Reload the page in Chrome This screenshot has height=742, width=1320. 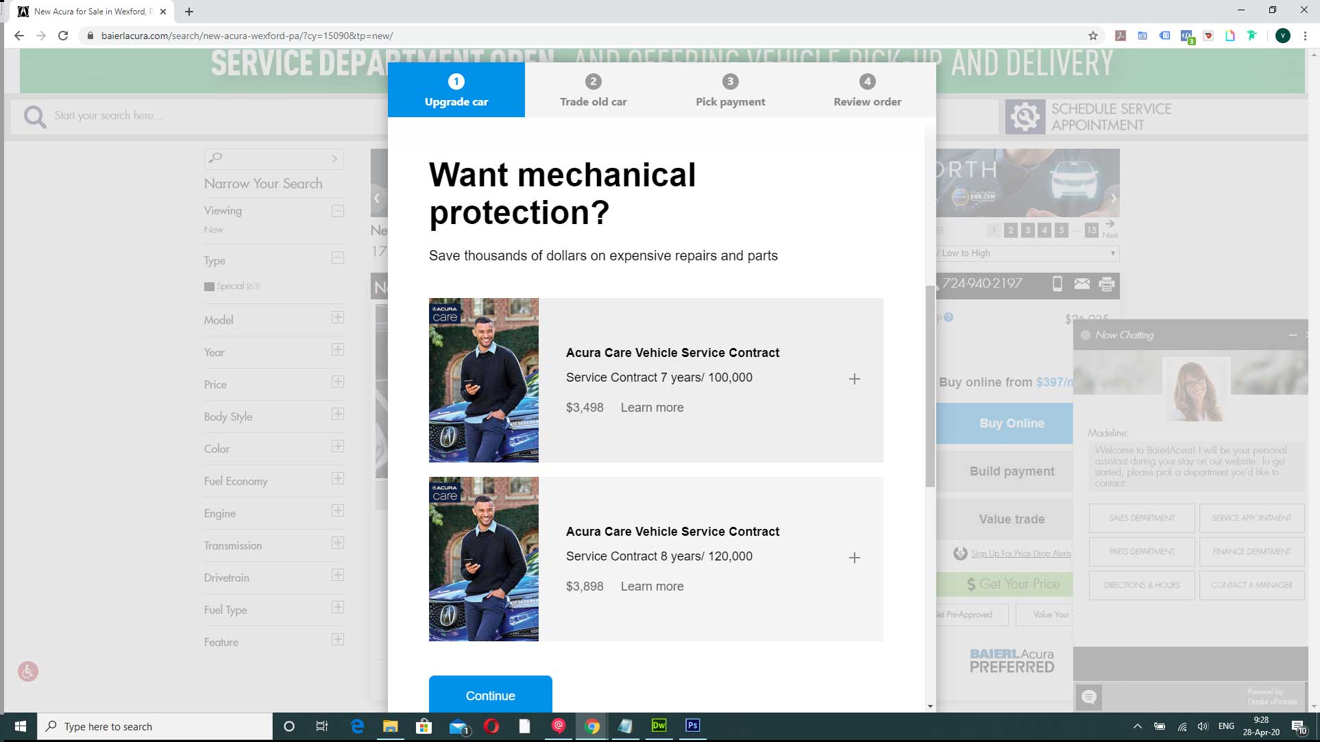63,36
